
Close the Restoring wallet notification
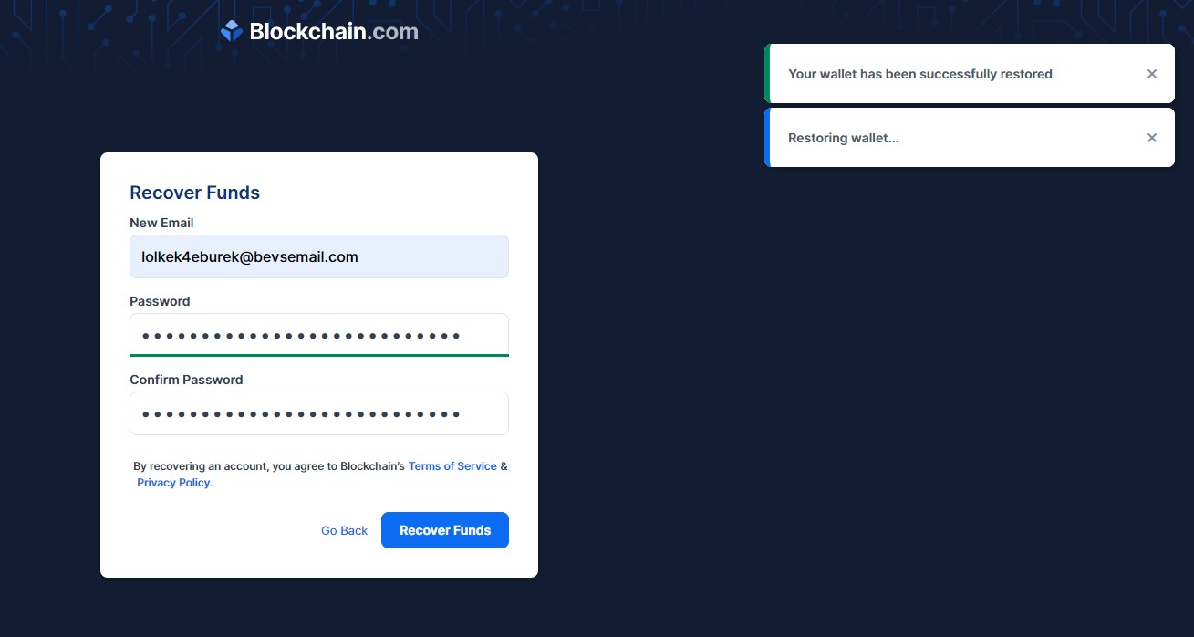[1152, 138]
